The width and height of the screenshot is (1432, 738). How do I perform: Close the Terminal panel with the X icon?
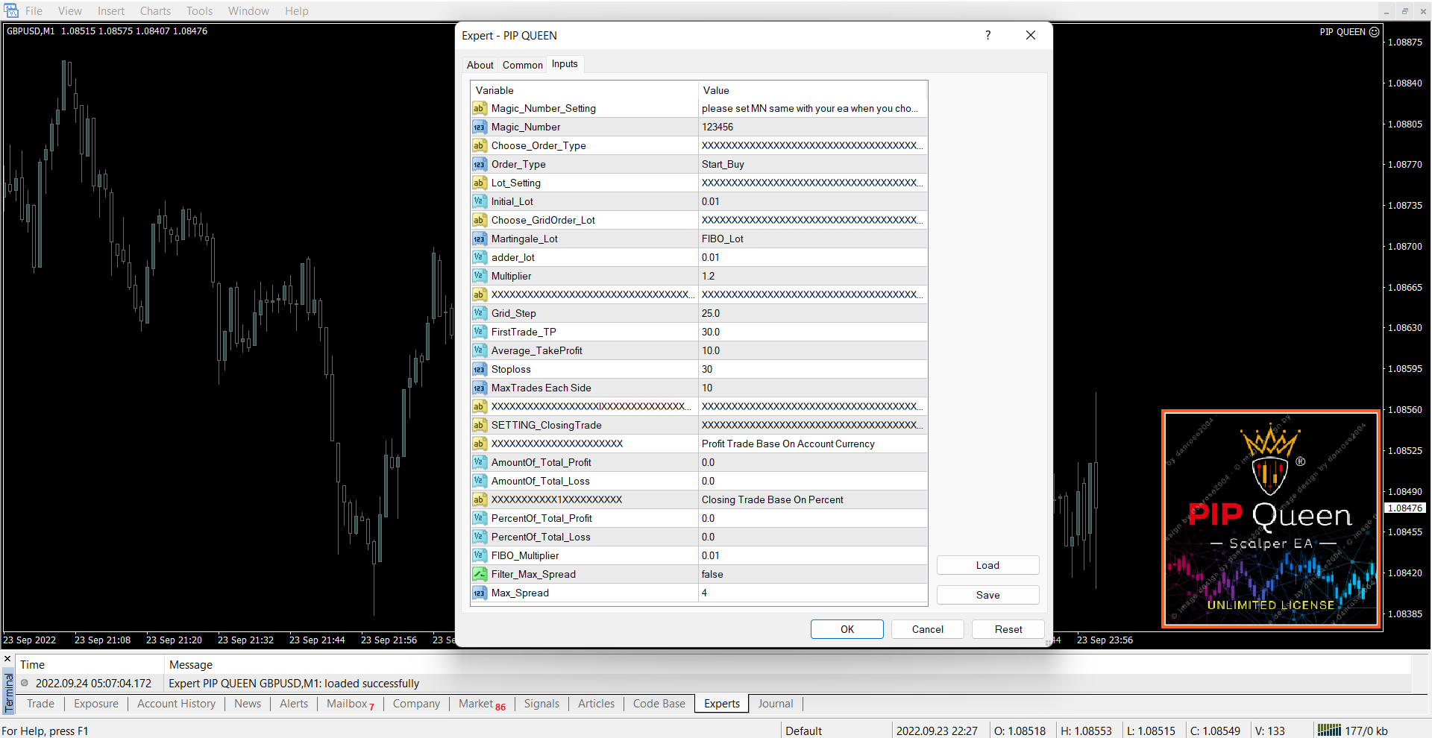coord(7,659)
